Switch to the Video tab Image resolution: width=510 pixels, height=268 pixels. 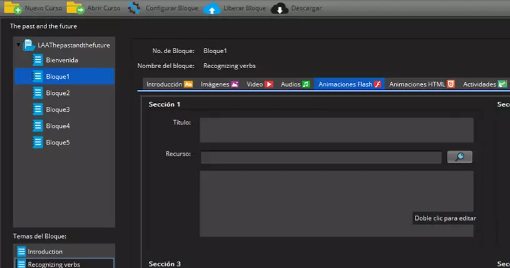point(259,84)
